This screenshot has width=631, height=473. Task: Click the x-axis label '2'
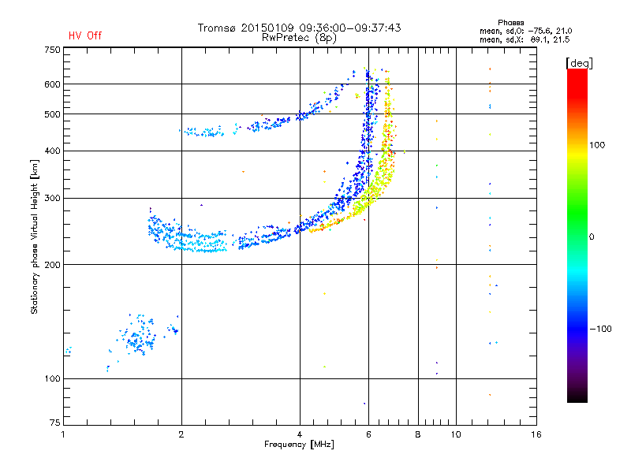point(181,434)
